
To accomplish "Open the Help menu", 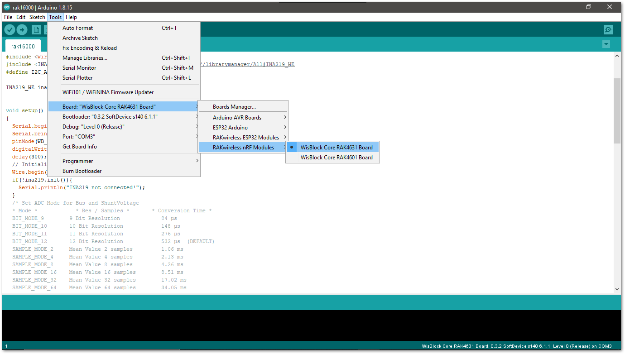I will [71, 17].
